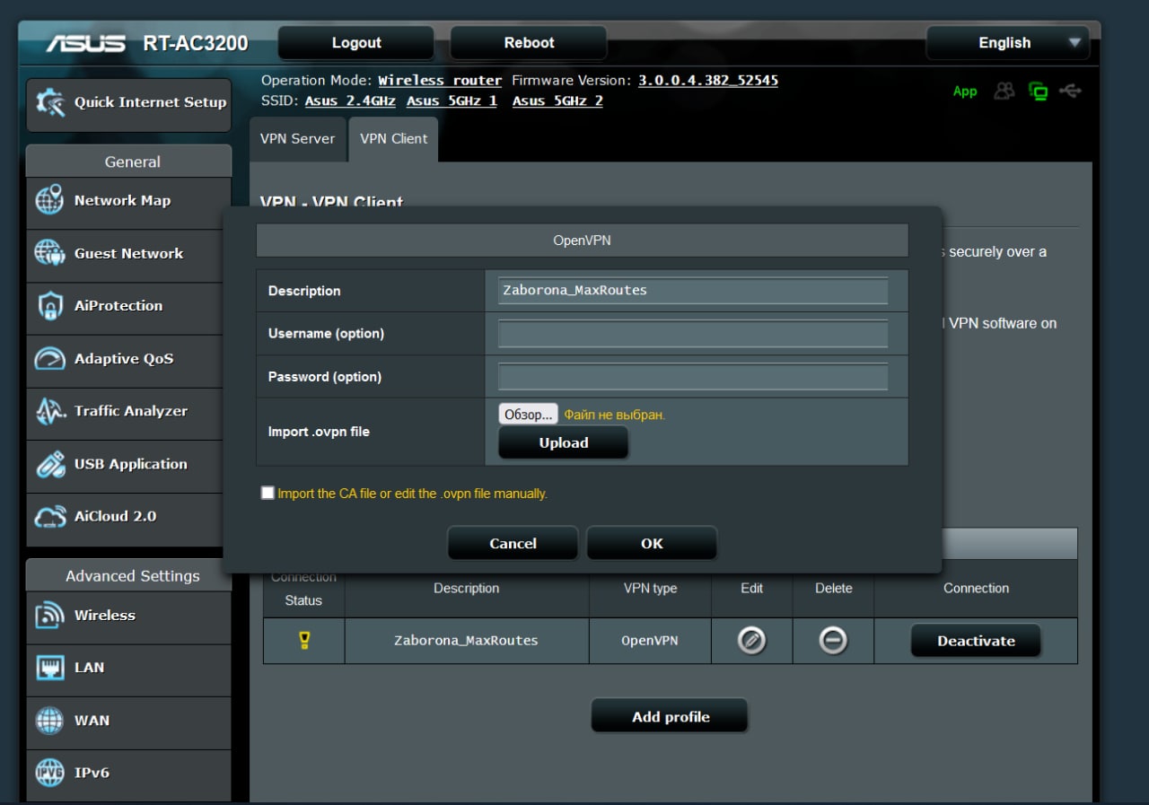The image size is (1149, 805).
Task: Switch to the VPN Server tab
Action: click(297, 139)
